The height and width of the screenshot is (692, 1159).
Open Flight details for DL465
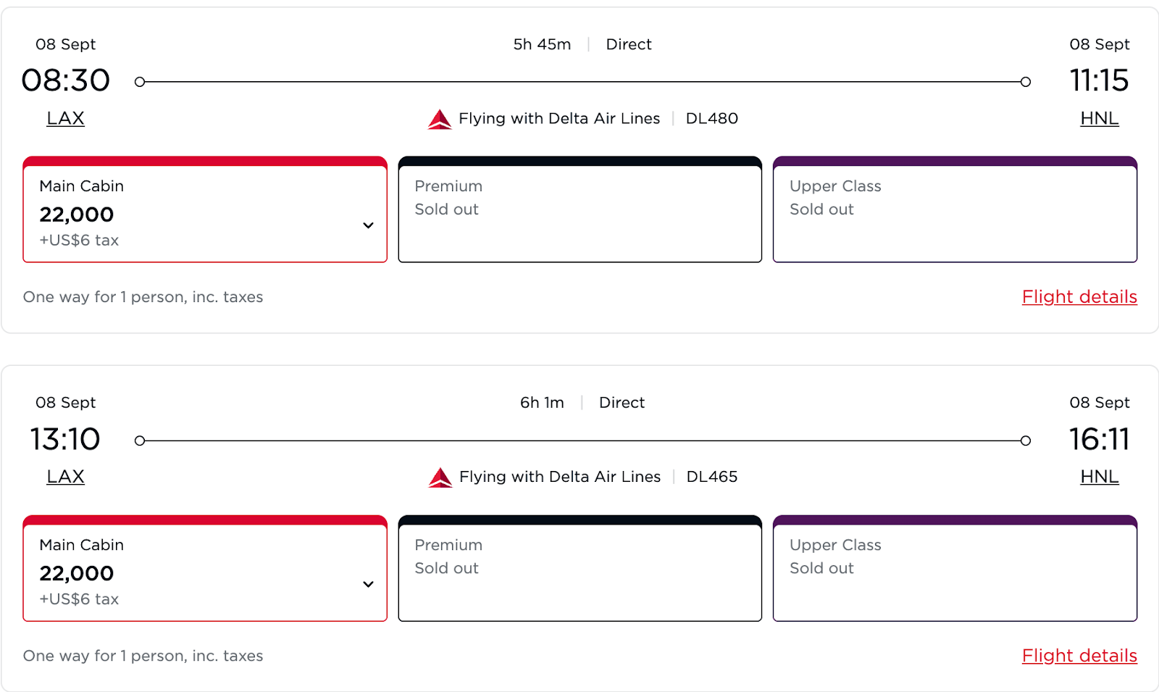(x=1079, y=656)
